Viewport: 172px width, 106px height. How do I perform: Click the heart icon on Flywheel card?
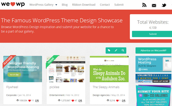coord(30,101)
